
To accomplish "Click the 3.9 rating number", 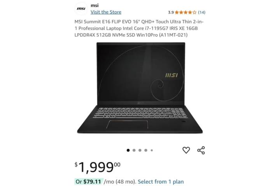I will click(x=171, y=12).
